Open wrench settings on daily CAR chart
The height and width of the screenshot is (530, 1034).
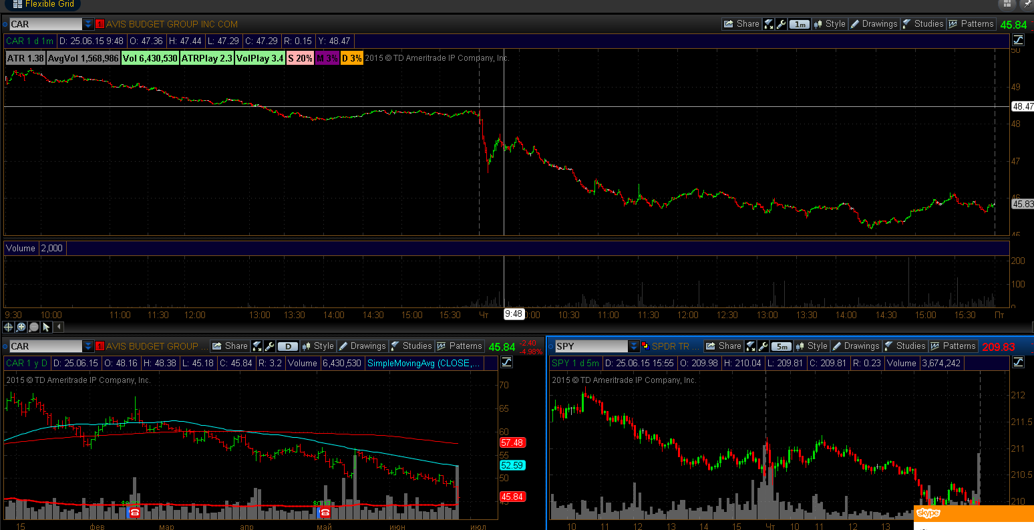click(x=269, y=346)
